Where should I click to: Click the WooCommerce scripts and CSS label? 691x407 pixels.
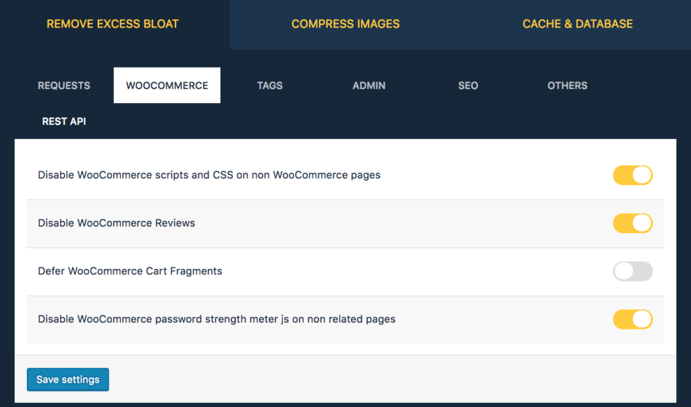point(207,175)
